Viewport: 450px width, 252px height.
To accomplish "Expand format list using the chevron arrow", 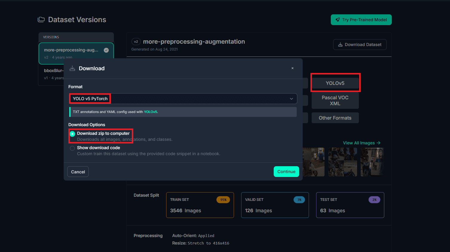I will (291, 99).
